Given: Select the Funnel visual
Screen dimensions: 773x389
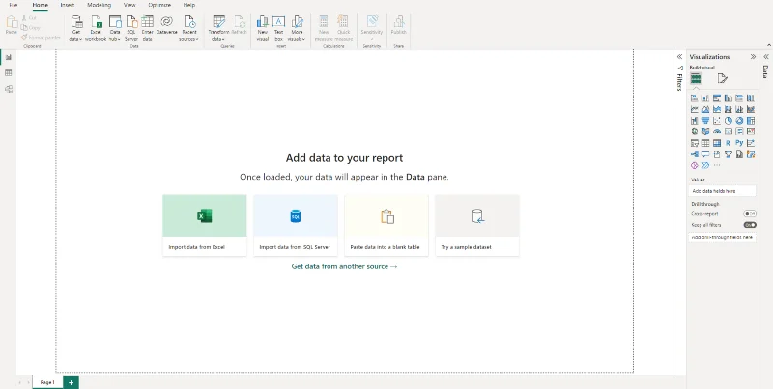Looking at the screenshot, I should point(705,121).
